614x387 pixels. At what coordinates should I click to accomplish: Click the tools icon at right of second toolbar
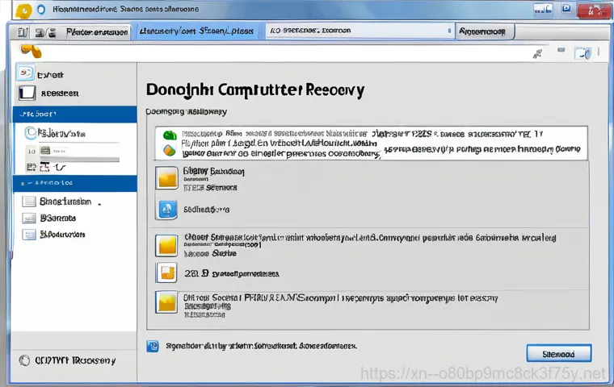(537, 54)
